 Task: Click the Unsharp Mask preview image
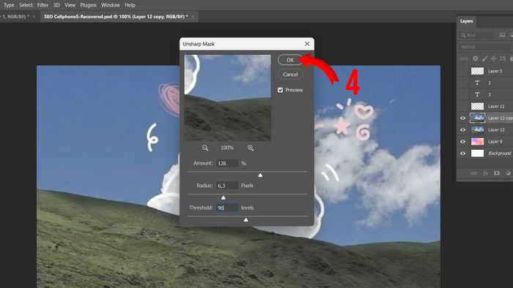pos(227,98)
